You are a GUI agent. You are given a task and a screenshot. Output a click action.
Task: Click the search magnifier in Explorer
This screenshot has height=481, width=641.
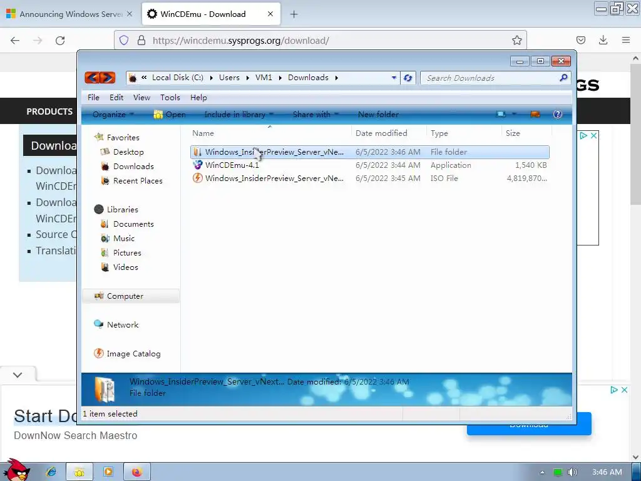click(x=563, y=77)
